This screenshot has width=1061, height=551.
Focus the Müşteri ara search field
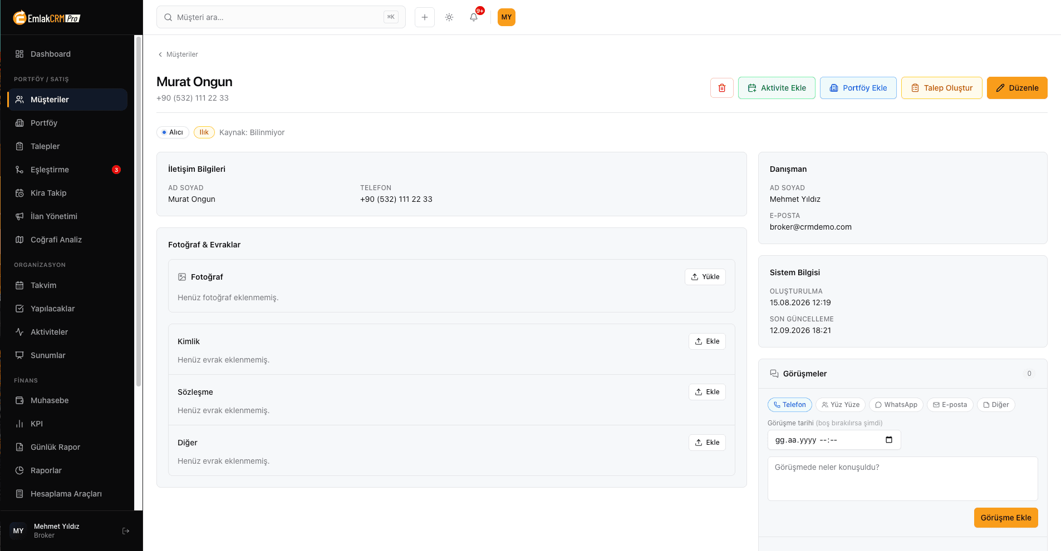tap(281, 17)
